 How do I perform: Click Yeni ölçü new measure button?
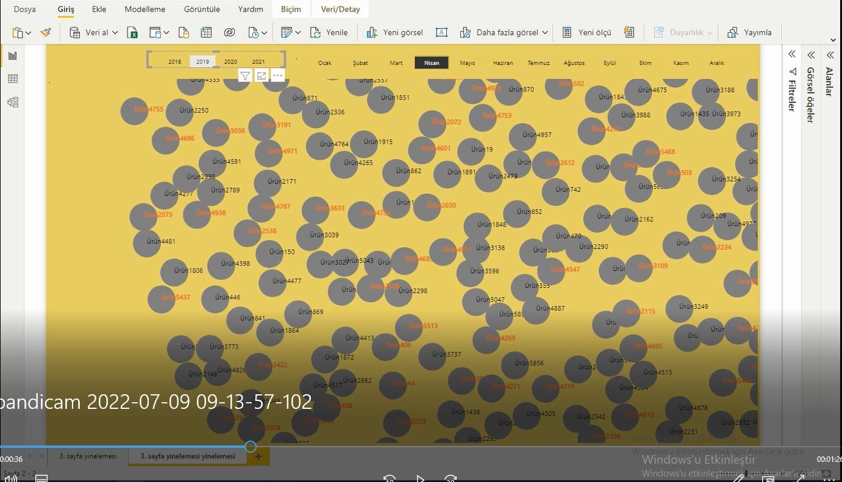[x=586, y=32]
